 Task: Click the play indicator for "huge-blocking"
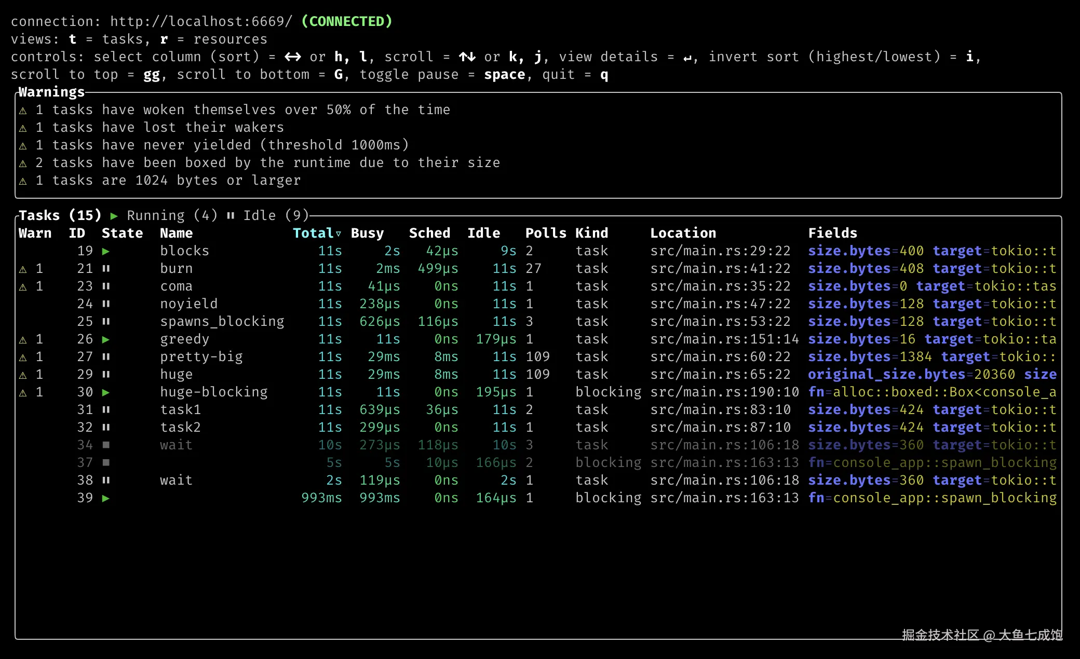[106, 392]
